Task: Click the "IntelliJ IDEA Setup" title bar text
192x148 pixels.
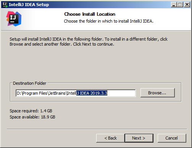Action: 29,5
